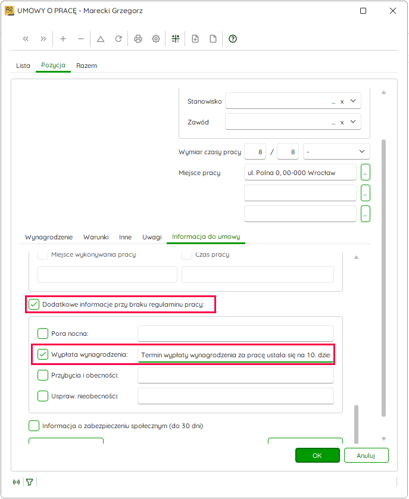Click the Anuluj button
Image resolution: width=409 pixels, height=499 pixels.
click(x=366, y=456)
